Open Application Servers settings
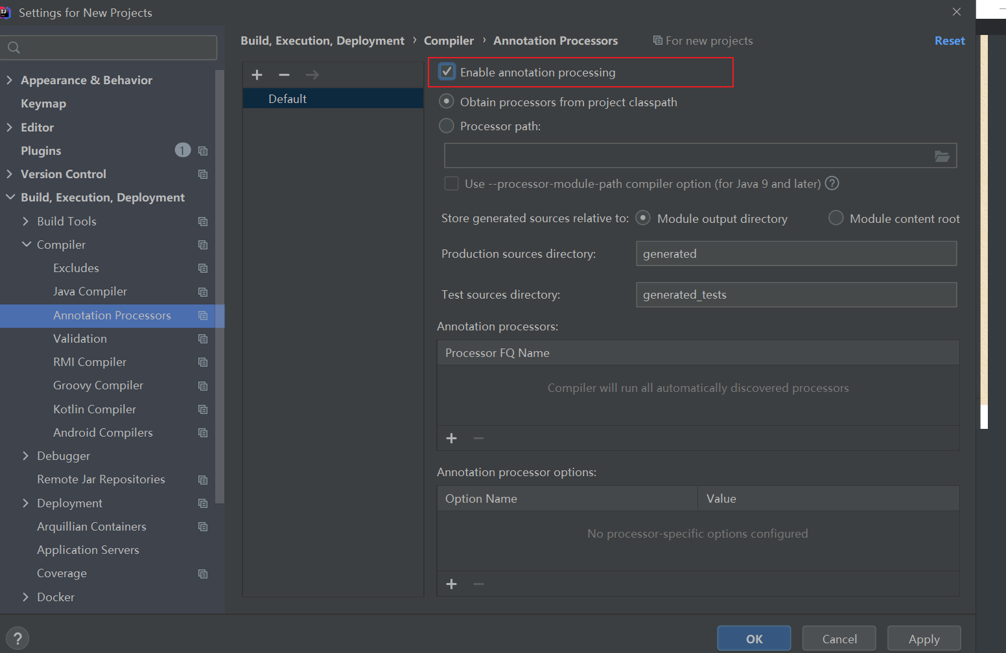This screenshot has height=653, width=1006. (88, 549)
